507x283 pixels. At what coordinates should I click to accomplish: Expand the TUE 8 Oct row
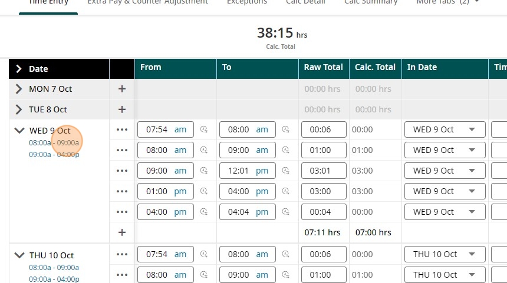pyautogui.click(x=19, y=109)
